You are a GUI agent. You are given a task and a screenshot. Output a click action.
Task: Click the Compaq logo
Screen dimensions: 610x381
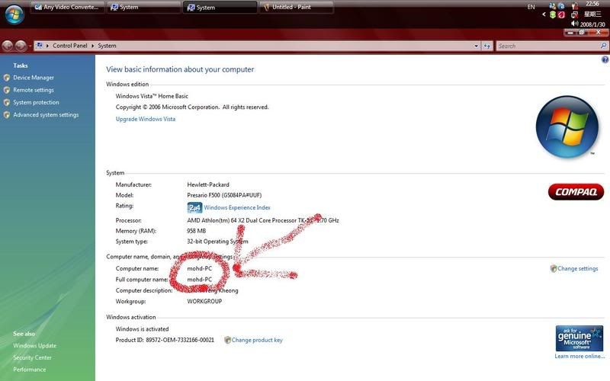[x=576, y=192]
